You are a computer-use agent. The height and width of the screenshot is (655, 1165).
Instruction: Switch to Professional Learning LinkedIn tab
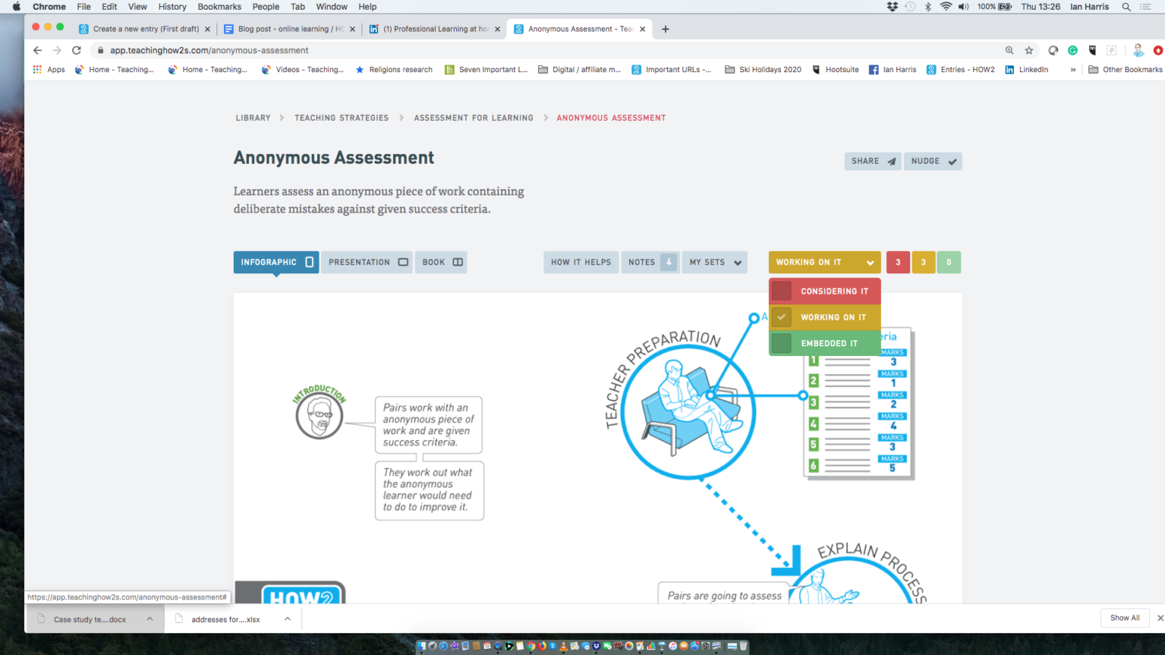coord(434,29)
